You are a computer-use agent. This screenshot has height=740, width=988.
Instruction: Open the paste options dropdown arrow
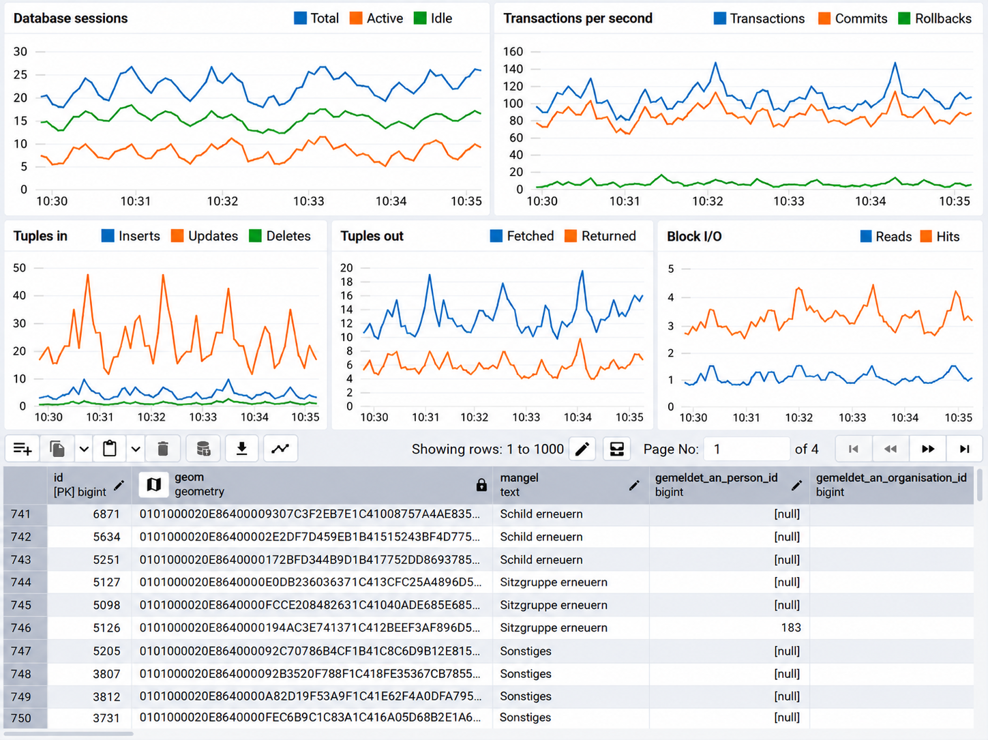click(136, 449)
